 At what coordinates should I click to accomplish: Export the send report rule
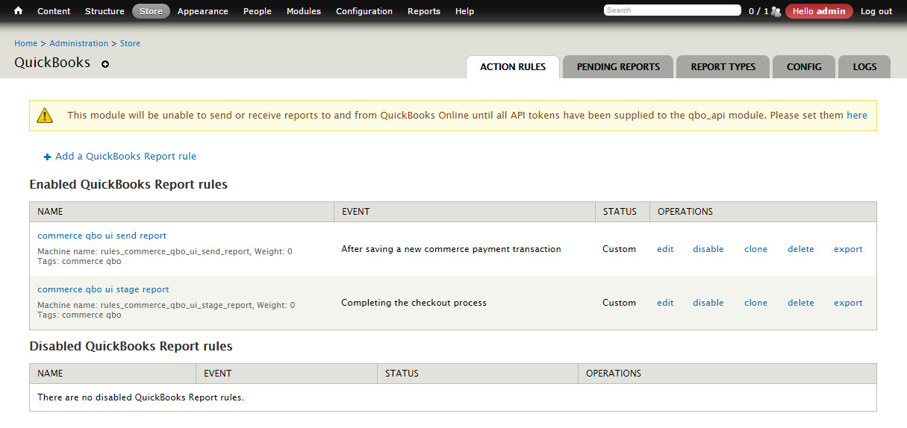point(848,249)
